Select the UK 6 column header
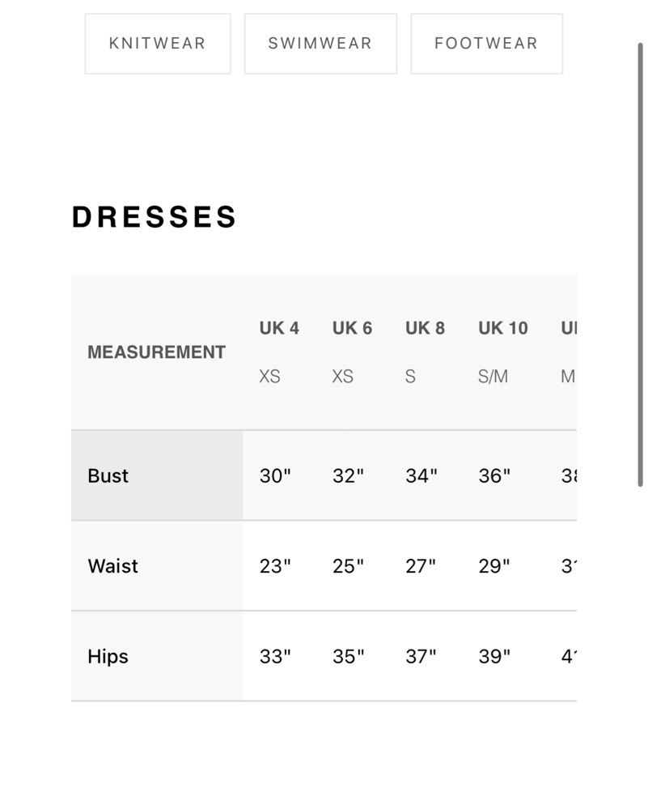 coord(352,328)
